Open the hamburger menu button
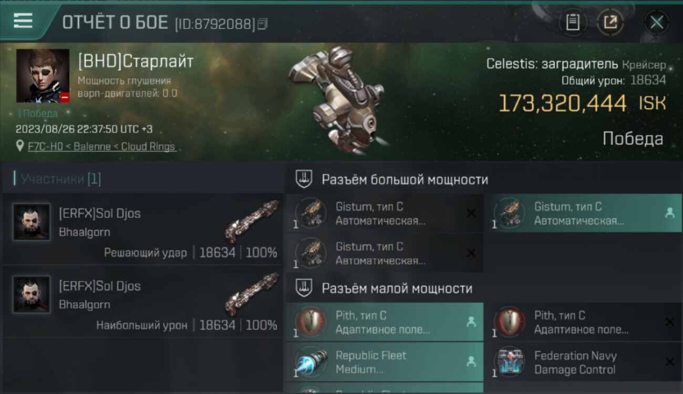The height and width of the screenshot is (394, 683). [x=23, y=21]
